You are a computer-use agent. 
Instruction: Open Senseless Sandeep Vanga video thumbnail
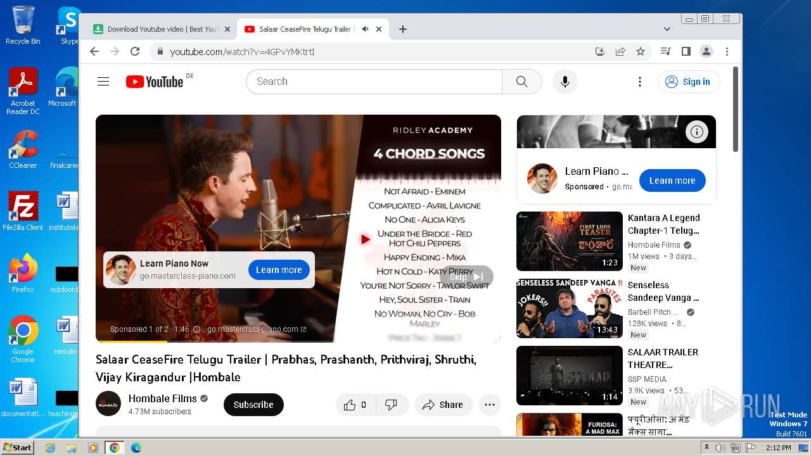(570, 308)
